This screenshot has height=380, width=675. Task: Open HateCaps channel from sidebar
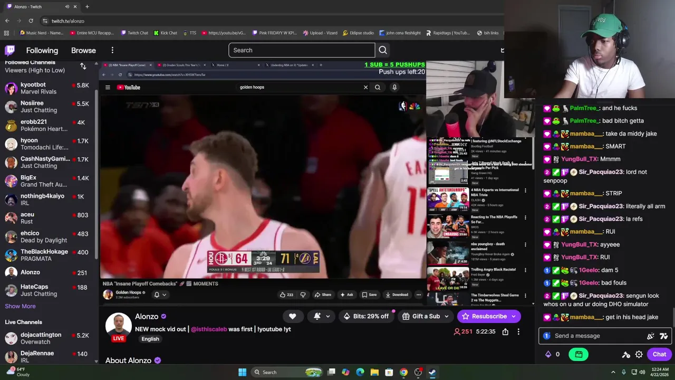tap(47, 290)
